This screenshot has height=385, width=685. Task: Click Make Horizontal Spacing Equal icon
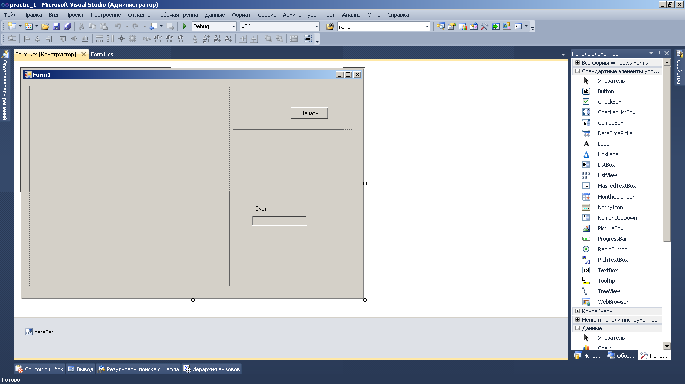tap(147, 39)
